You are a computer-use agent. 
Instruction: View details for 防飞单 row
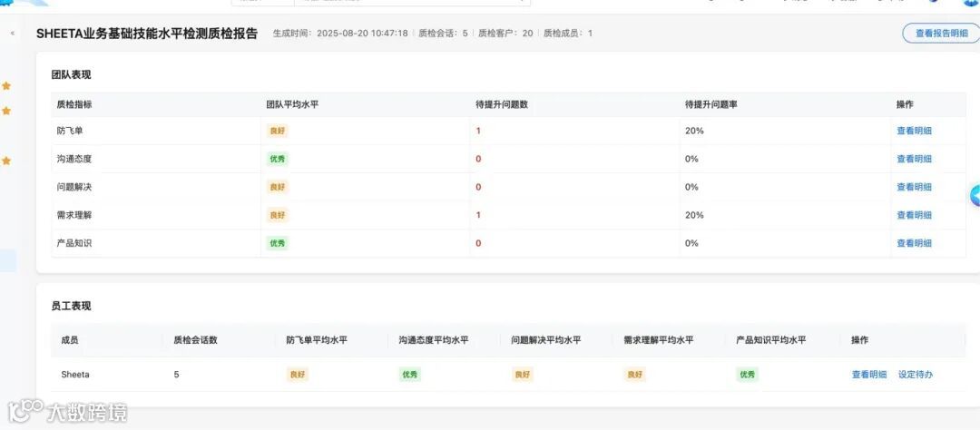click(x=914, y=131)
